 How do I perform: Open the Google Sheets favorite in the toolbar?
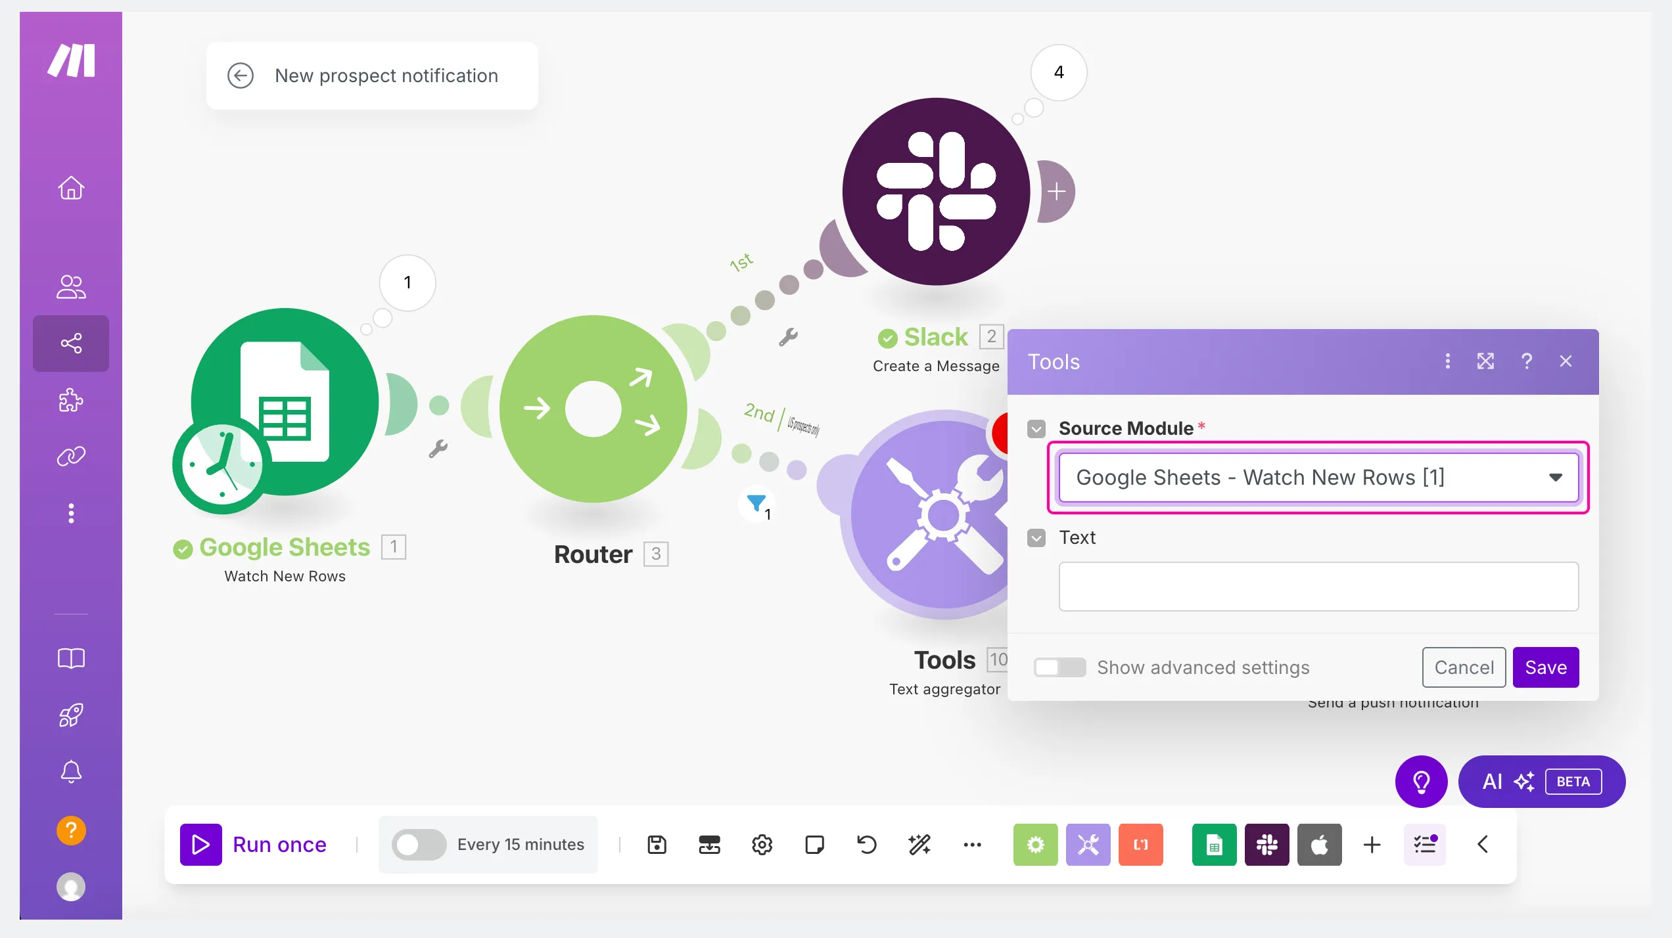tap(1214, 844)
